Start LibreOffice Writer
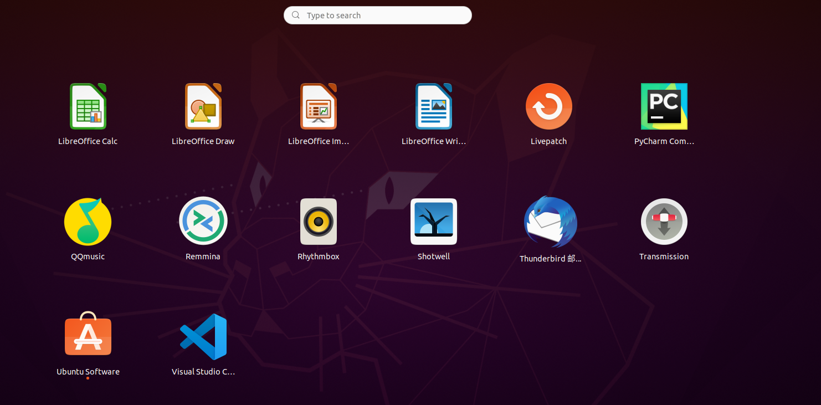Screen dimensions: 821x405 (x=433, y=106)
